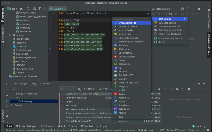Select commit 'fancy new server api'
This screenshot has width=212, height=132.
pos(76,98)
